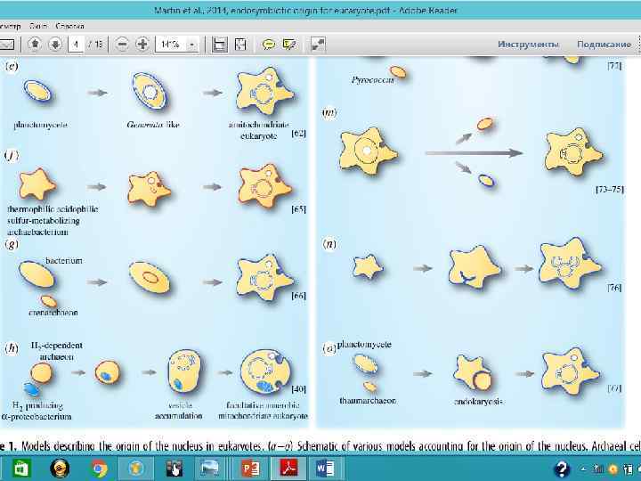Screen dimensions: 641x481
Task: Go to previous page with up arrow
Action: (35, 44)
